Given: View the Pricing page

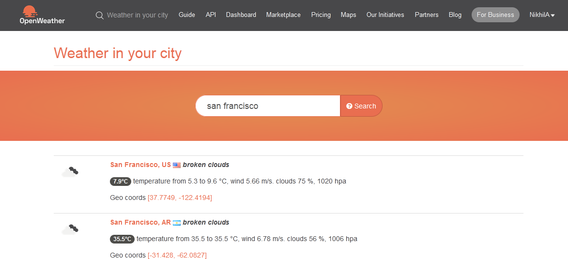Looking at the screenshot, I should pyautogui.click(x=321, y=15).
